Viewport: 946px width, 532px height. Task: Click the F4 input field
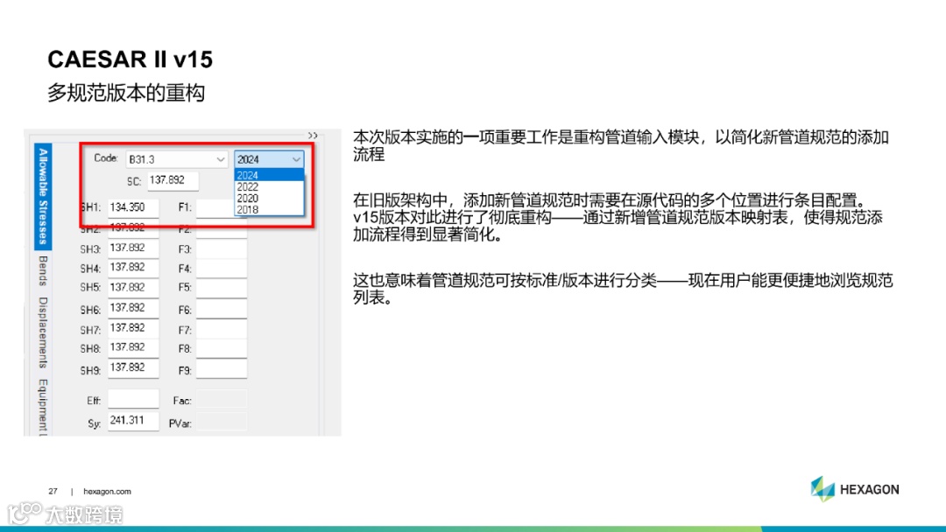click(222, 268)
